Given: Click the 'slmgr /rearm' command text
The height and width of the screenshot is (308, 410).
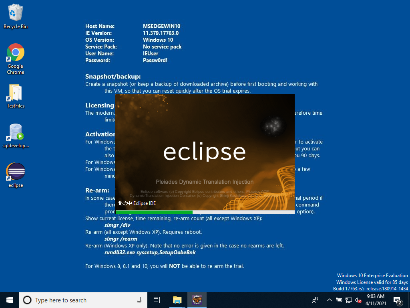Looking at the screenshot, I should 121,239.
